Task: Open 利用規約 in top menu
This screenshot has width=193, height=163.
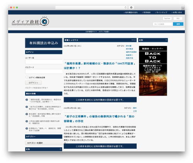Action: 146,12
